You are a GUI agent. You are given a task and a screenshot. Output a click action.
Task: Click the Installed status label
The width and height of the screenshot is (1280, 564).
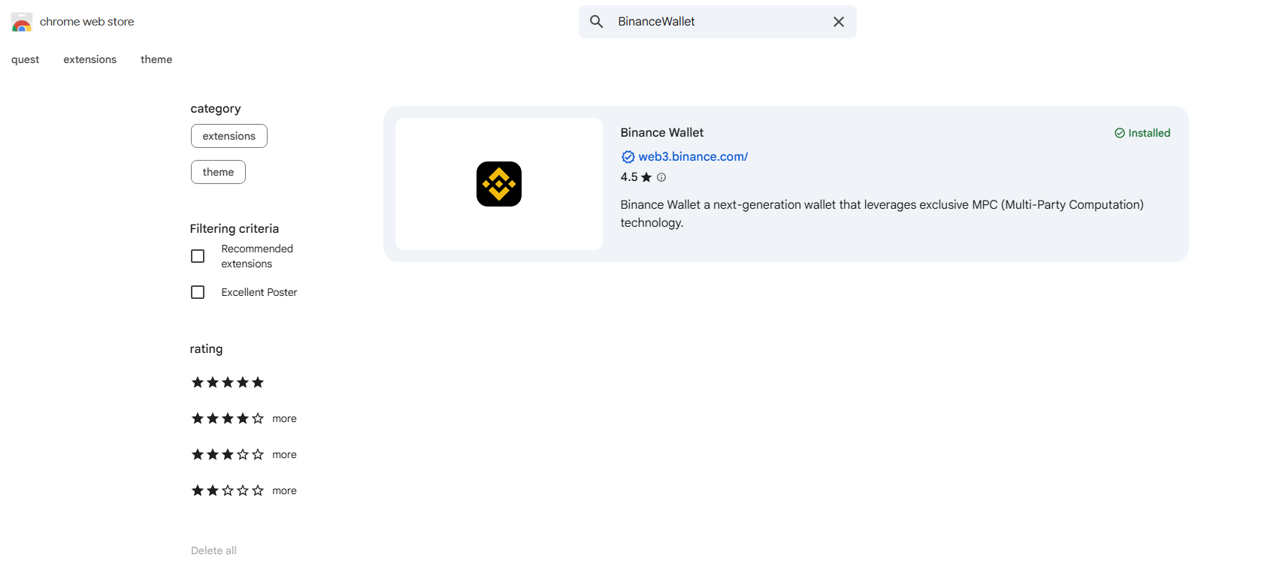coord(1142,133)
